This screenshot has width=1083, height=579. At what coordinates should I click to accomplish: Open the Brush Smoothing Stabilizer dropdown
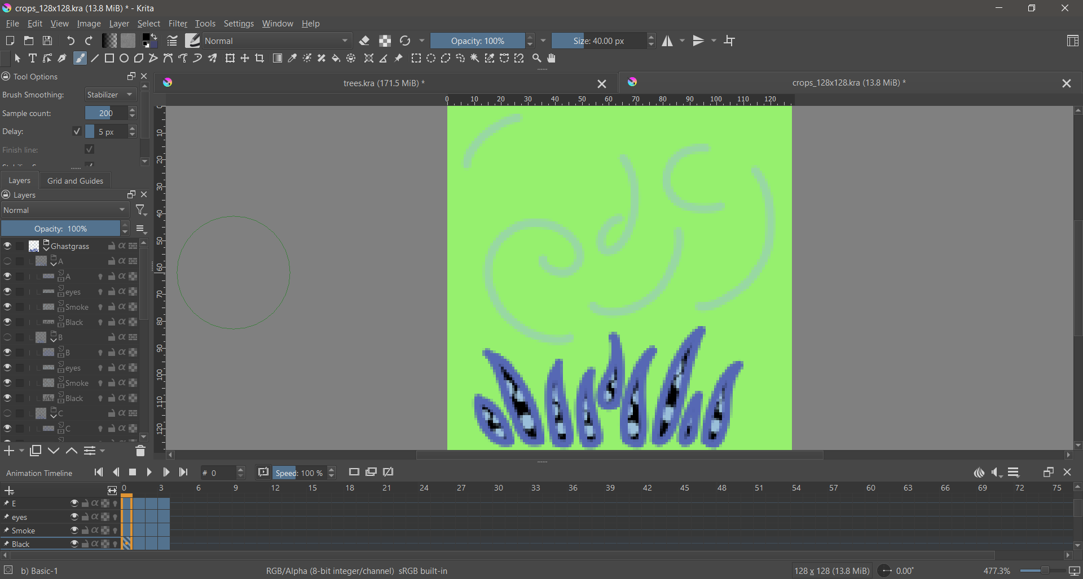pyautogui.click(x=111, y=95)
